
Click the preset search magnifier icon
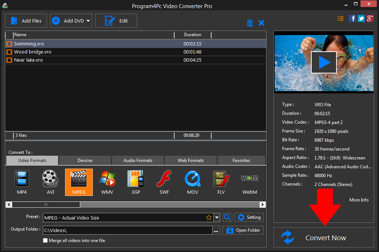227,217
